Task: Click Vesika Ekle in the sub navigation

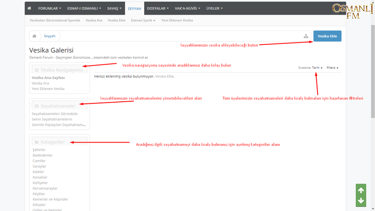Action: point(117,20)
